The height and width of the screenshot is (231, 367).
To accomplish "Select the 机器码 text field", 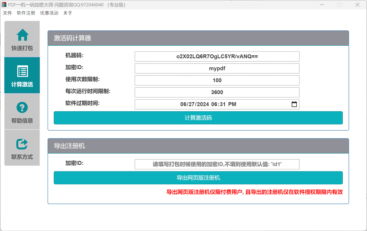I will (217, 56).
